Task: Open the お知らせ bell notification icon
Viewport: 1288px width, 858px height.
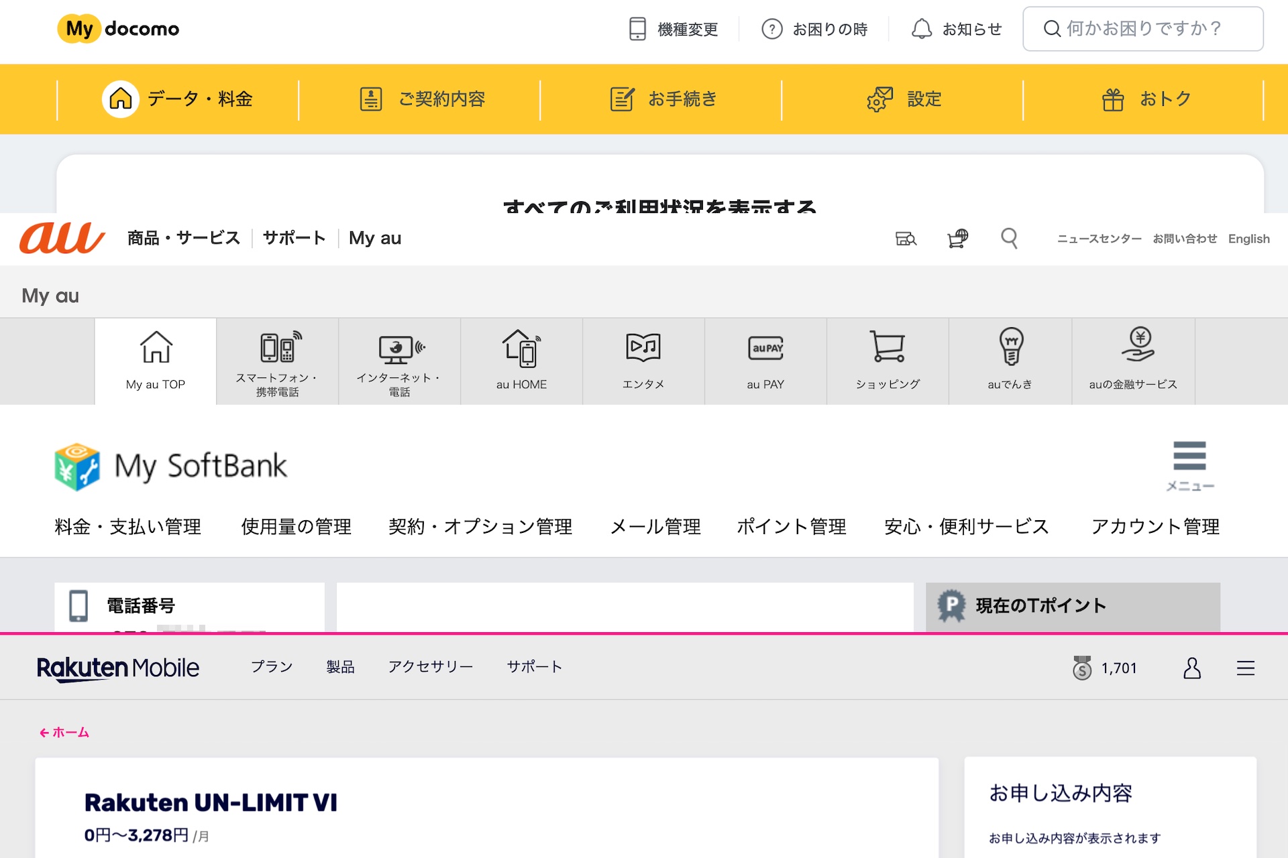Action: 921,29
